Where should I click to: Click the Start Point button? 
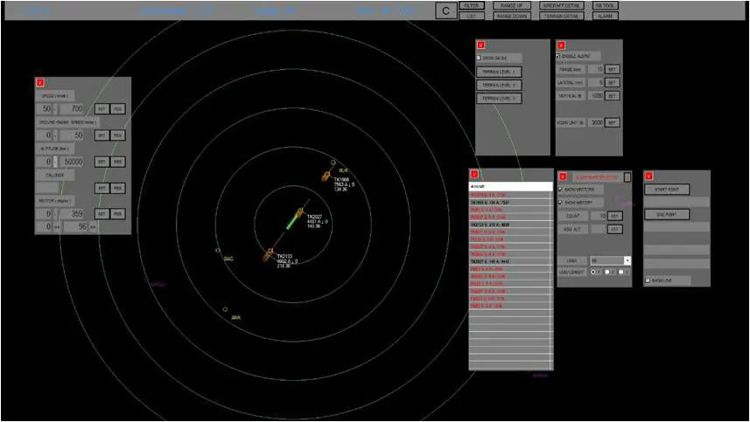667,190
